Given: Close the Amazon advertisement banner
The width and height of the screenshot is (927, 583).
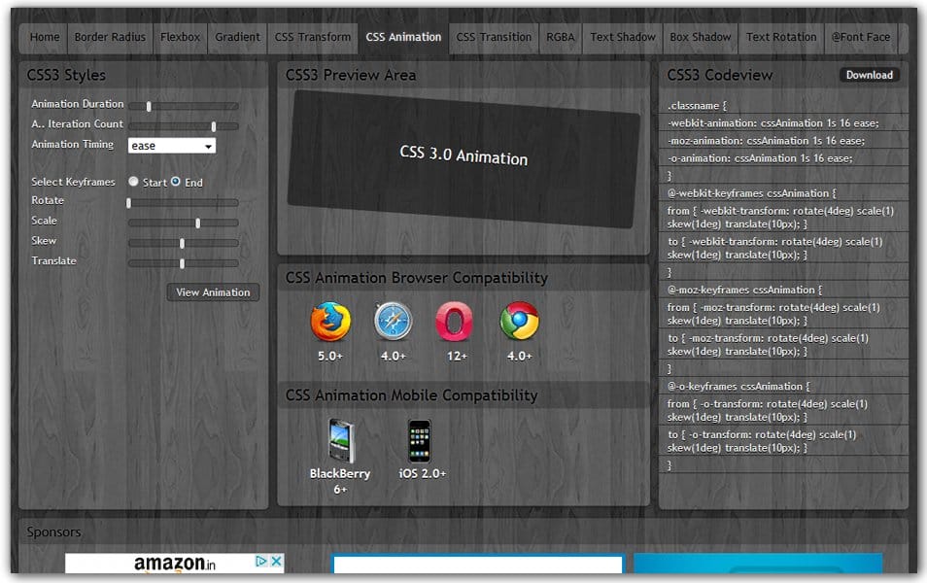Looking at the screenshot, I should coord(277,561).
